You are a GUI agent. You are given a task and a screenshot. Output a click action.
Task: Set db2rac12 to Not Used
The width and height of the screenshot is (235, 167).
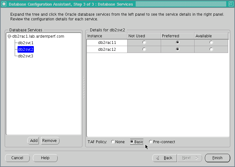(144, 49)
